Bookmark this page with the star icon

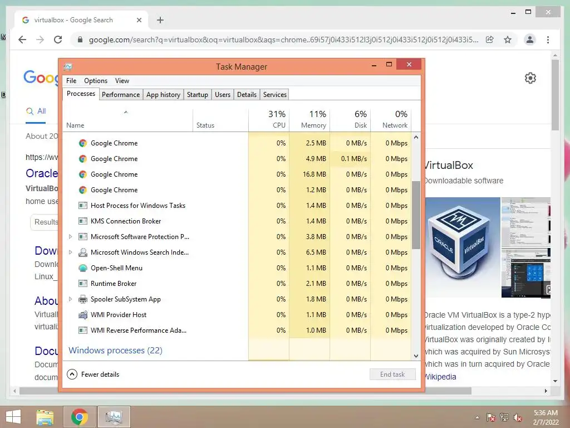tap(508, 40)
